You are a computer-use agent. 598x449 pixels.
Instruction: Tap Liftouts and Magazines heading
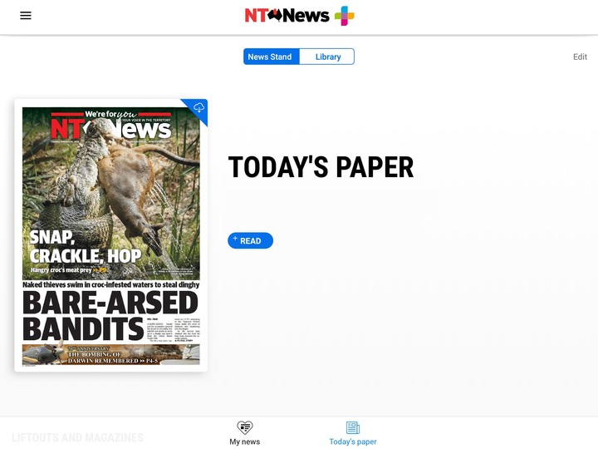77,437
